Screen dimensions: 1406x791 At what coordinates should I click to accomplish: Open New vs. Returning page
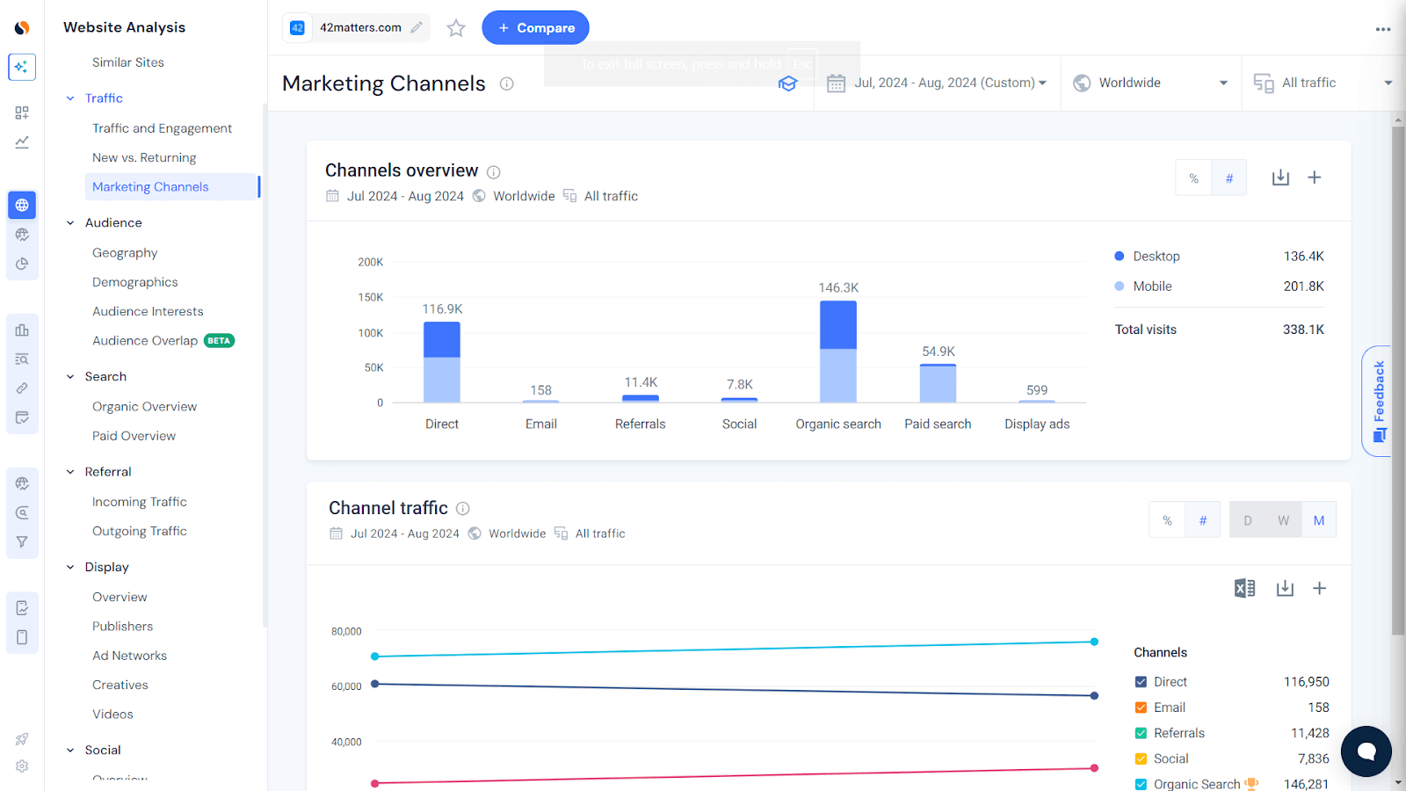click(144, 157)
